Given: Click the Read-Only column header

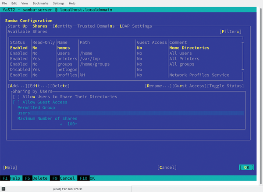Looking at the screenshot, I should tap(43, 43).
